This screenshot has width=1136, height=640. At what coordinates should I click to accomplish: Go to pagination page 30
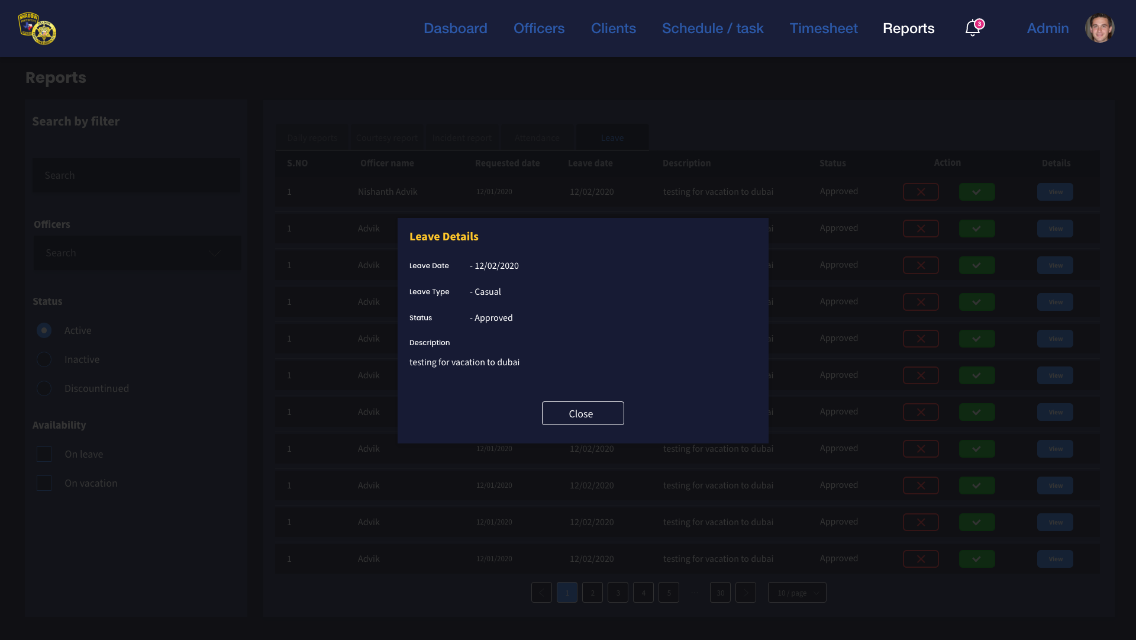pos(720,593)
